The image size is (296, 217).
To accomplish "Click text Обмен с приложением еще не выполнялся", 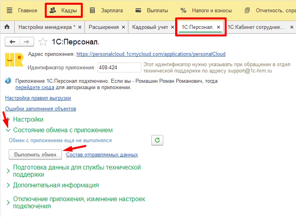I will point(60,141).
